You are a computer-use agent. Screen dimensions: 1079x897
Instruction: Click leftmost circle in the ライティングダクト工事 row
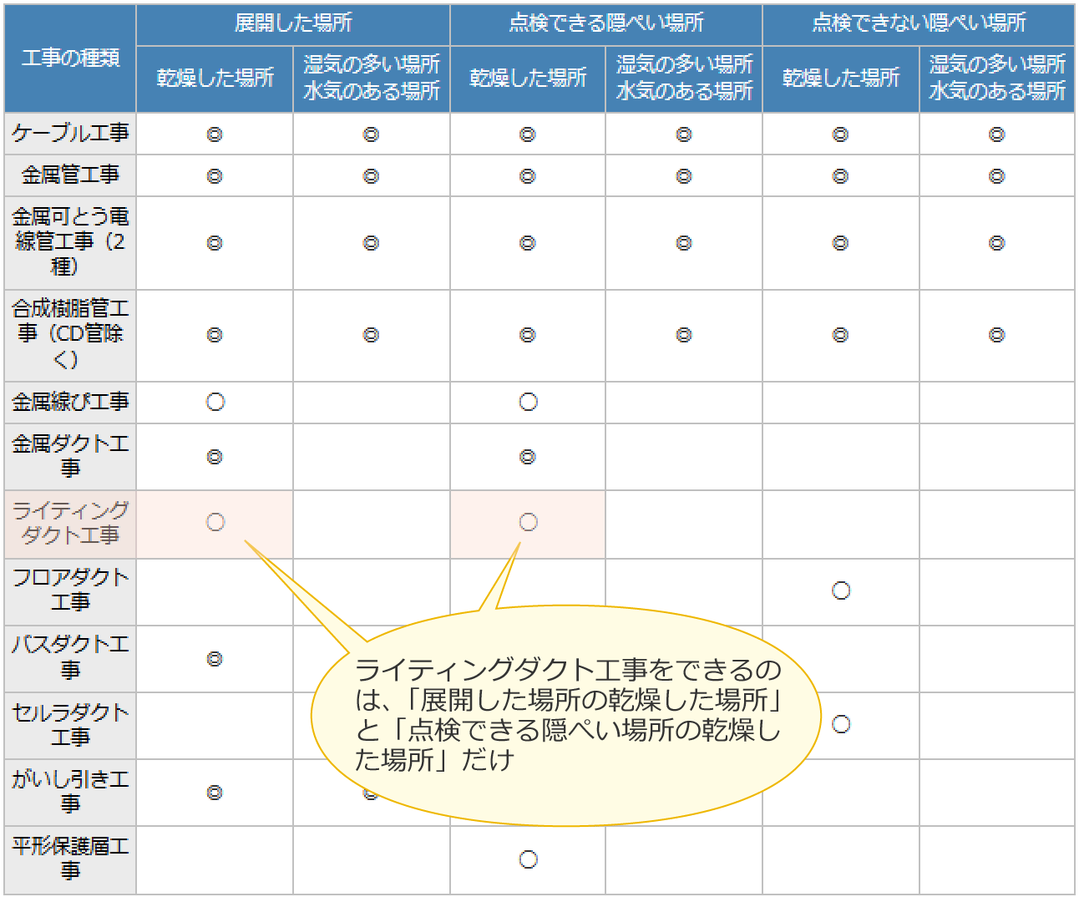(x=215, y=522)
